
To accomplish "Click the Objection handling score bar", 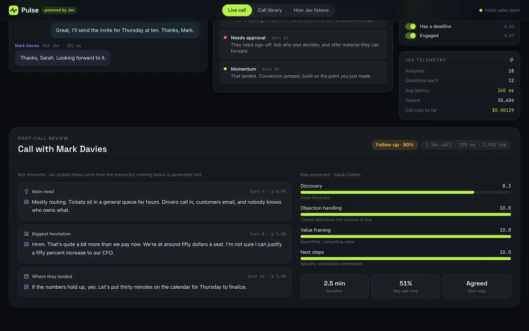I will click(x=406, y=214).
